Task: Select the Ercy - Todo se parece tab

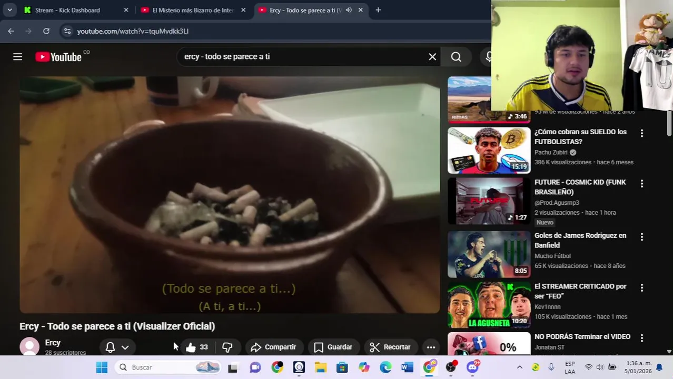Action: click(304, 10)
